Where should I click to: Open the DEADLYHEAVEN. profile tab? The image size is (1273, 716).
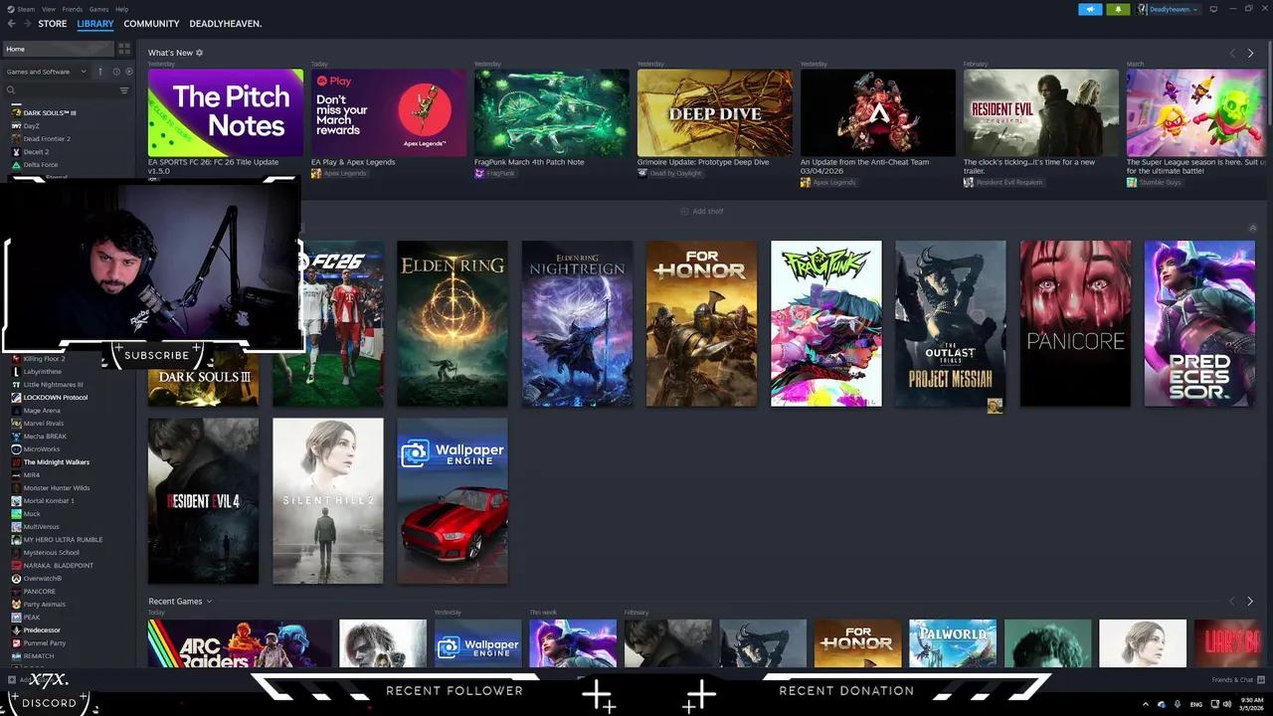coord(226,24)
